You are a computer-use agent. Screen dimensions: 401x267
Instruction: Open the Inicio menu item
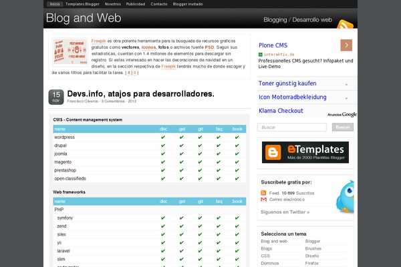coord(55,4)
